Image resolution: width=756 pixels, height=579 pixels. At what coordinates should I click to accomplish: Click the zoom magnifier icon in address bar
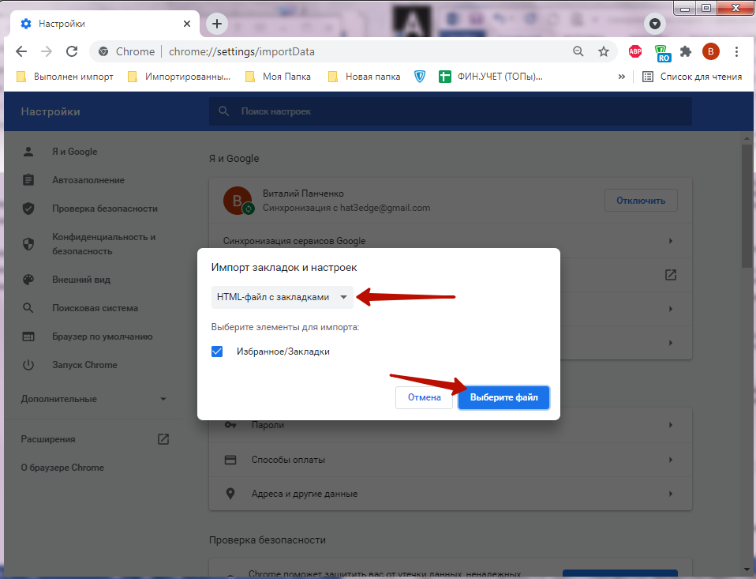point(578,51)
